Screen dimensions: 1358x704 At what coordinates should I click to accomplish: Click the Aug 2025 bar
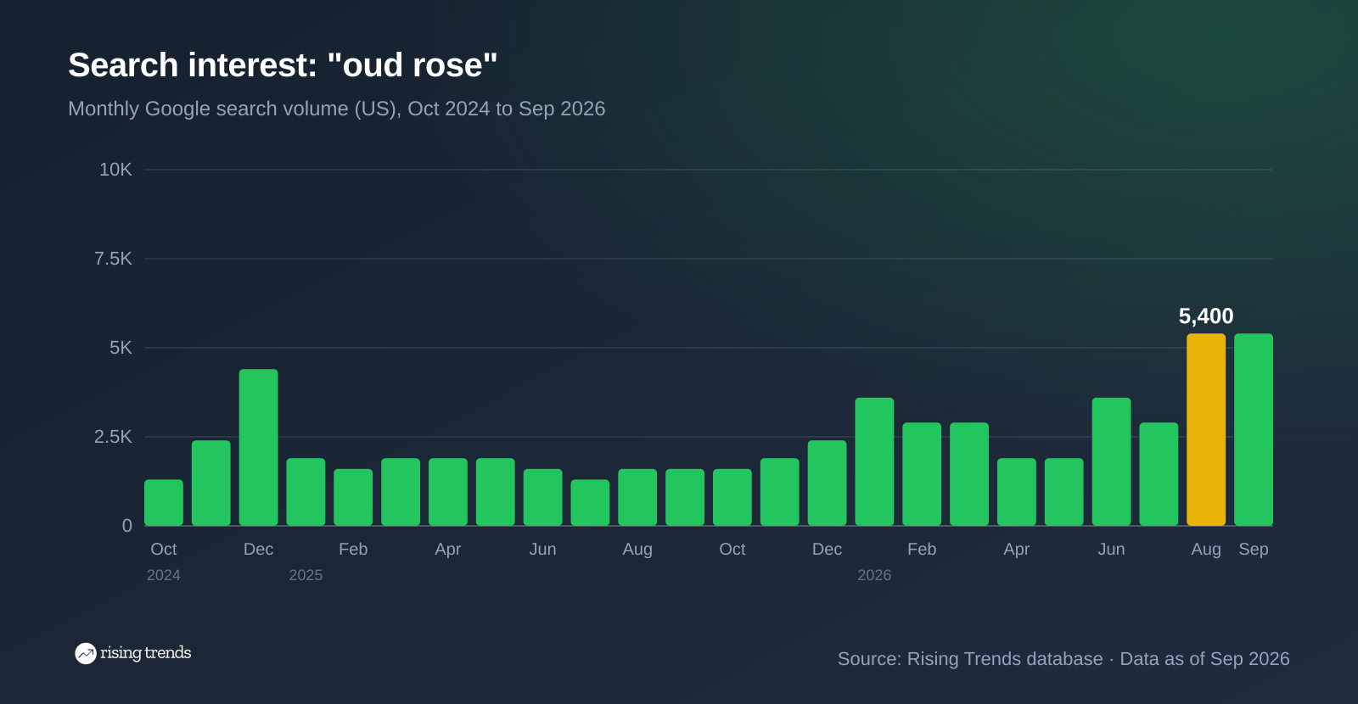(637, 498)
